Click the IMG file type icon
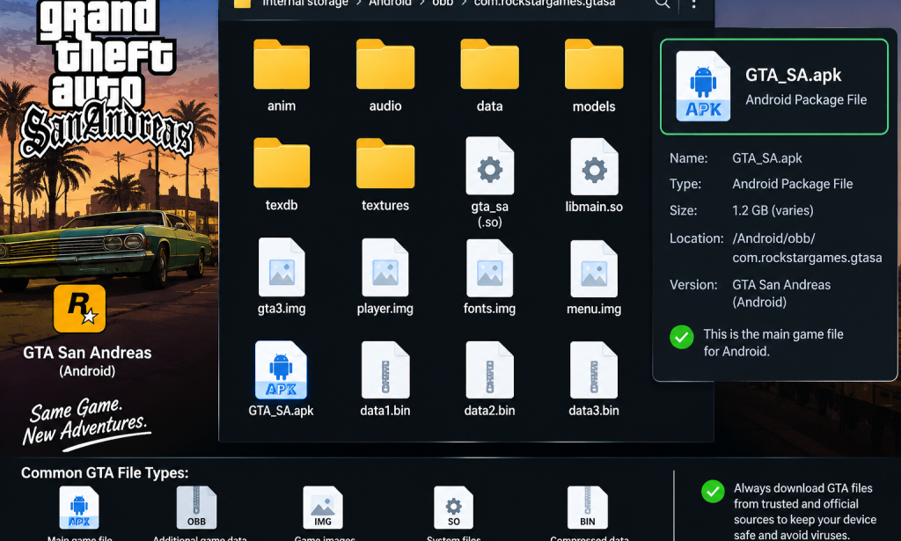This screenshot has height=541, width=901. [x=323, y=507]
